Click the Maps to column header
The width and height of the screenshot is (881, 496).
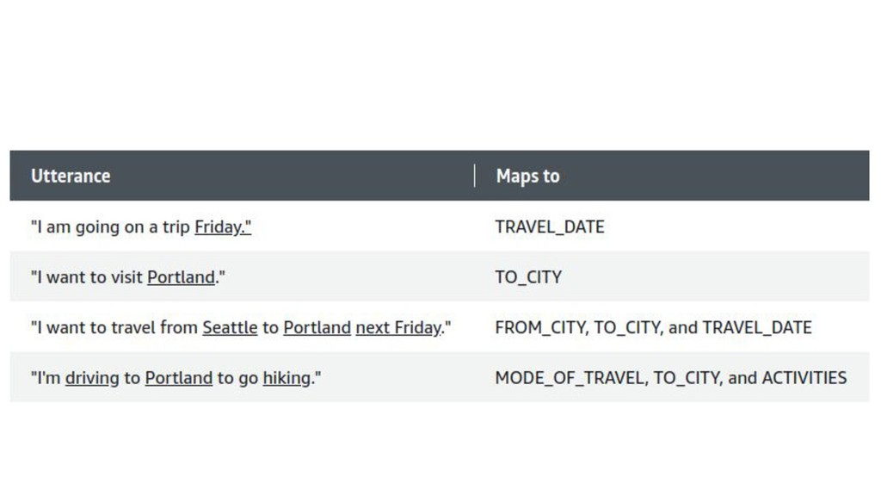[x=527, y=176]
